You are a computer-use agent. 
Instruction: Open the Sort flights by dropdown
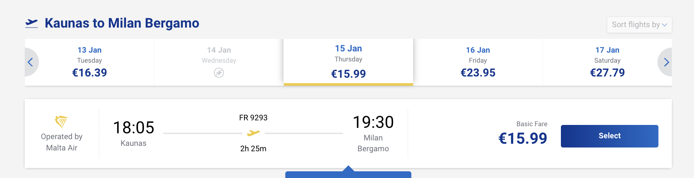coord(639,25)
